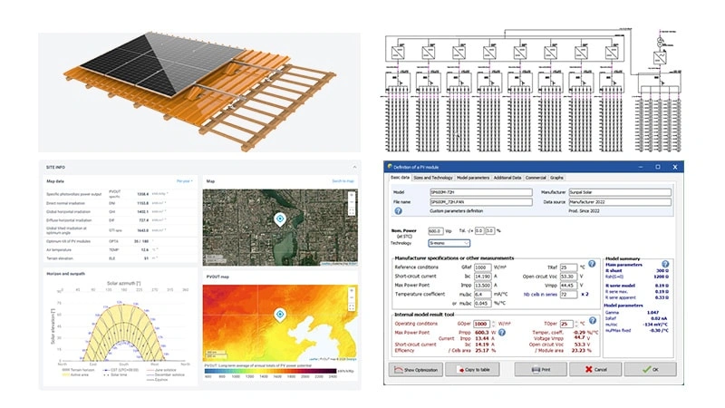This screenshot has width=725, height=408.
Task: Open the Model parameters tab
Action: [473, 178]
